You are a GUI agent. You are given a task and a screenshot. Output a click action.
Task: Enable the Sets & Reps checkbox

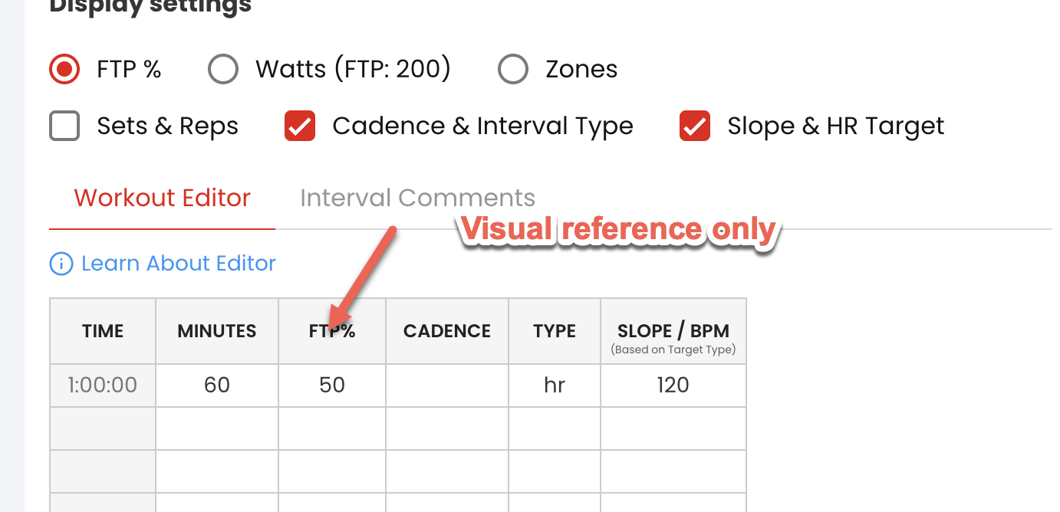coord(64,126)
